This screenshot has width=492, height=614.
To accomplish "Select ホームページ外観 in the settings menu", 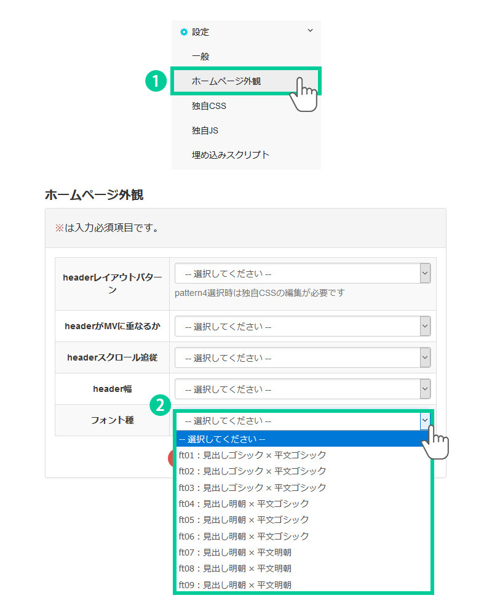I will [x=226, y=81].
